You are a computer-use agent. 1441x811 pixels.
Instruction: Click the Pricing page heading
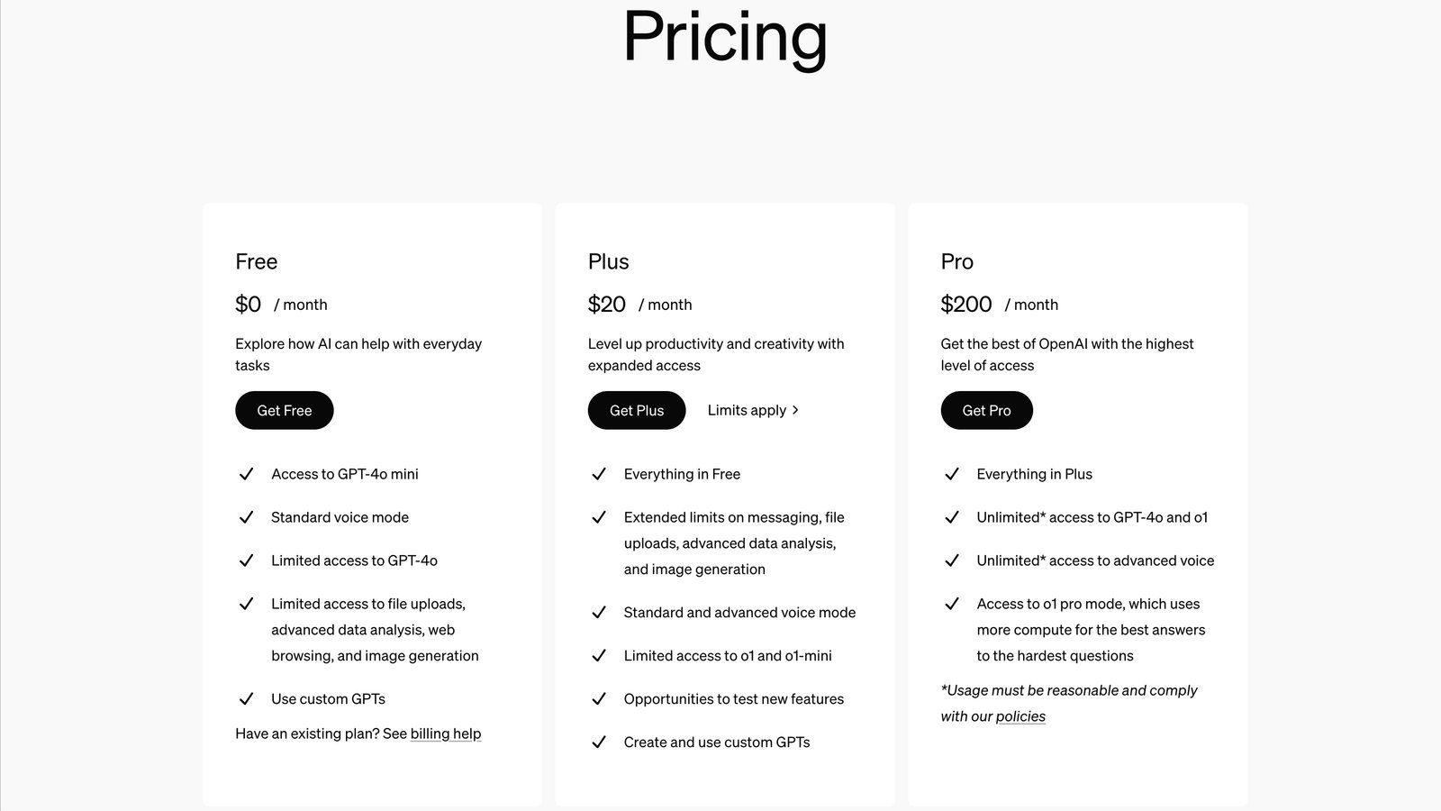[x=725, y=38]
